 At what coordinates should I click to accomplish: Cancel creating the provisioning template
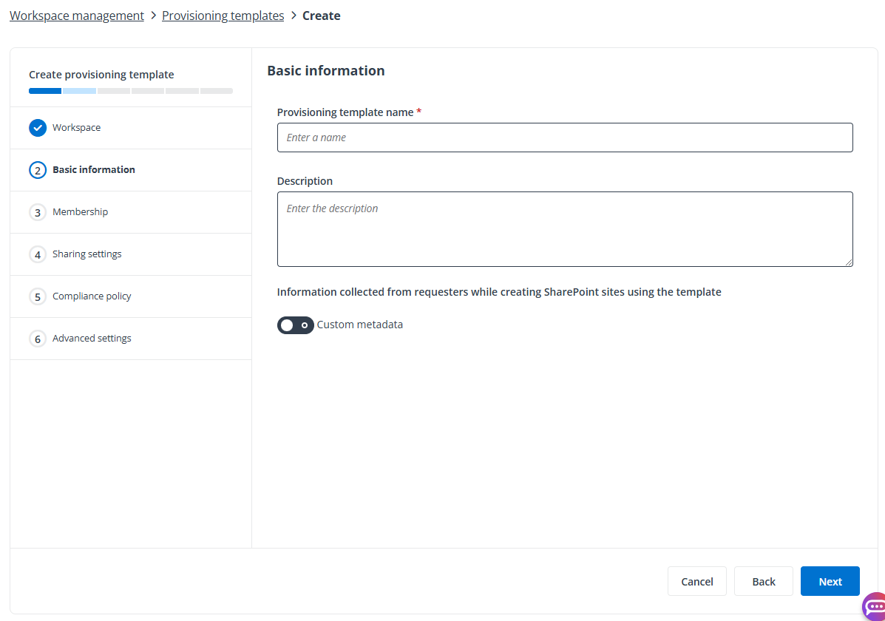pos(696,581)
